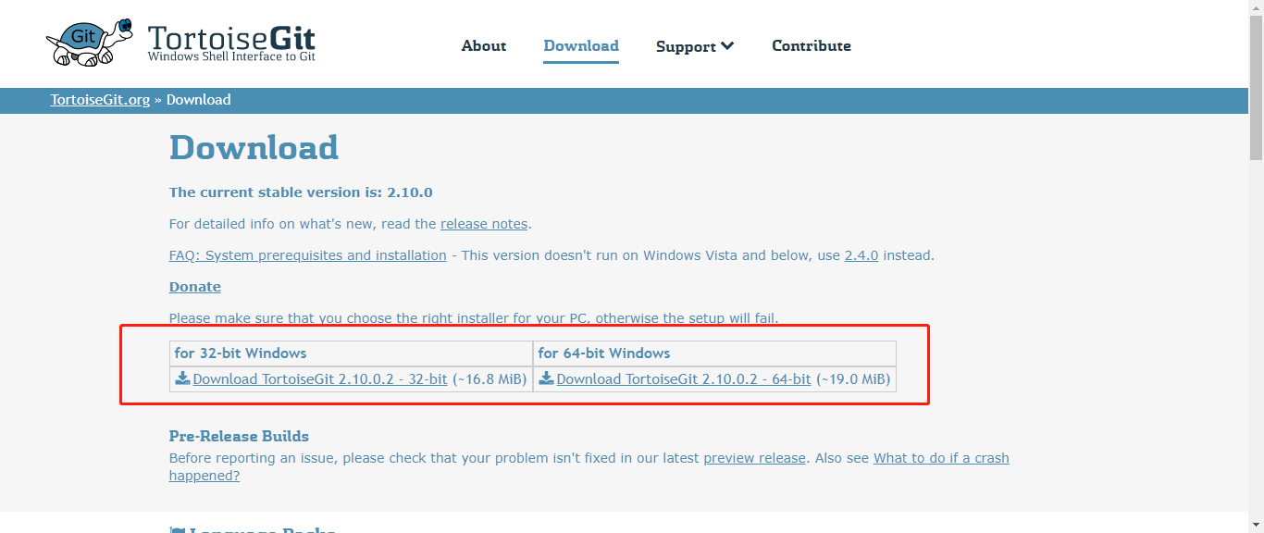
Task: Open FAQ: System prerequisites and installation
Action: 308,255
